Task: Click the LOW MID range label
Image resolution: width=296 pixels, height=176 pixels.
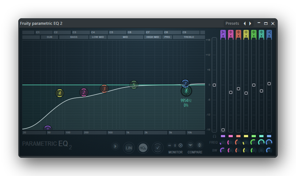Action: pos(98,37)
